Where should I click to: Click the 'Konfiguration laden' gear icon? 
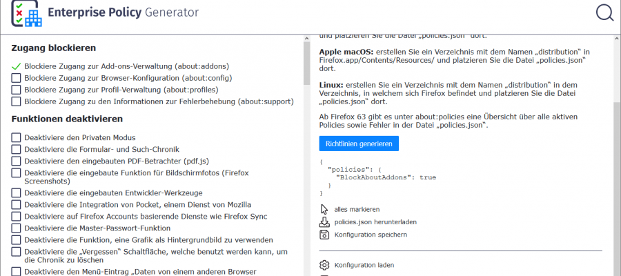tap(324, 265)
